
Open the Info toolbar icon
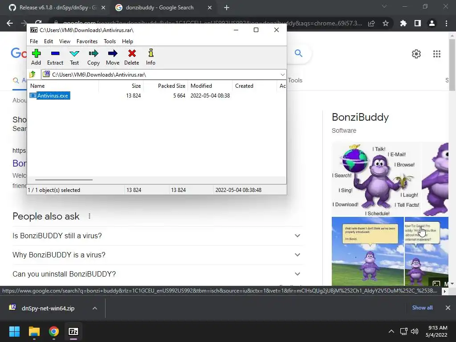click(151, 57)
